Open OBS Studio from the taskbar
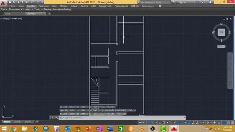The width and height of the screenshot is (235, 132). pos(152,129)
